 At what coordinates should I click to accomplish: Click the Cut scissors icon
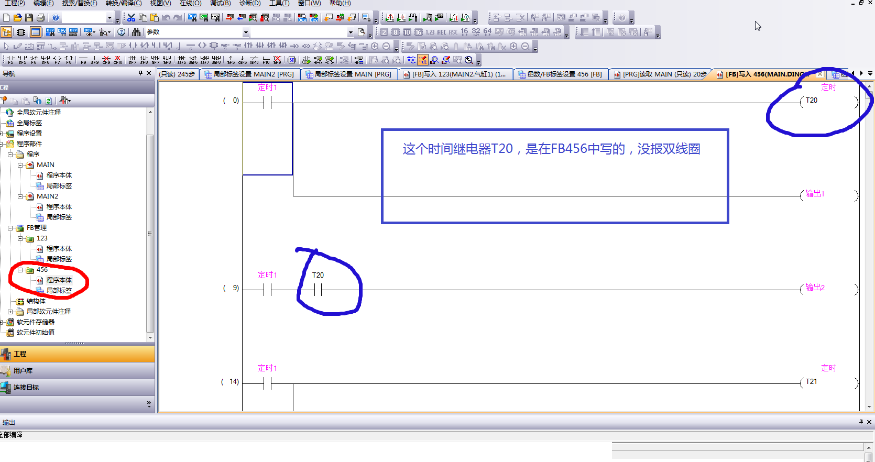tap(131, 18)
